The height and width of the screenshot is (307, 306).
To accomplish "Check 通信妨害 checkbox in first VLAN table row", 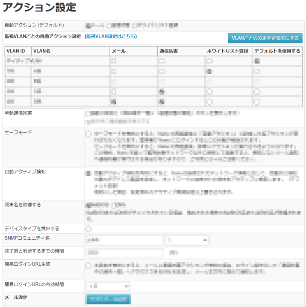I will pos(162,61).
